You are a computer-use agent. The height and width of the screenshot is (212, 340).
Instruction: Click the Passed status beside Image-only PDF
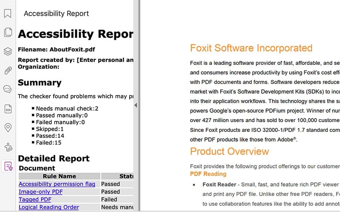(x=110, y=192)
